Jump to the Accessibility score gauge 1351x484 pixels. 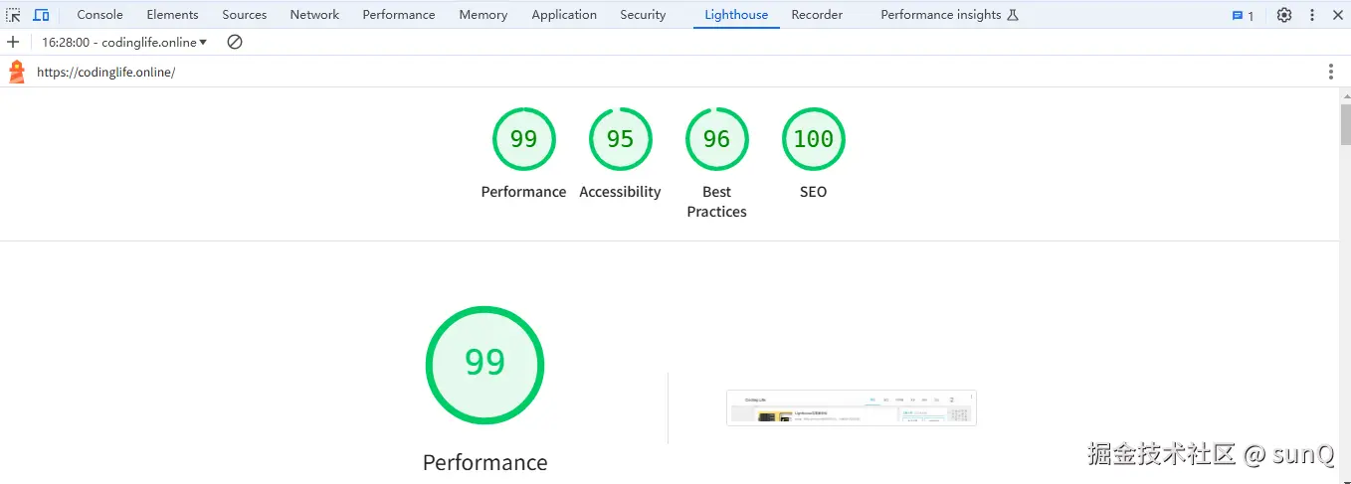(x=620, y=139)
